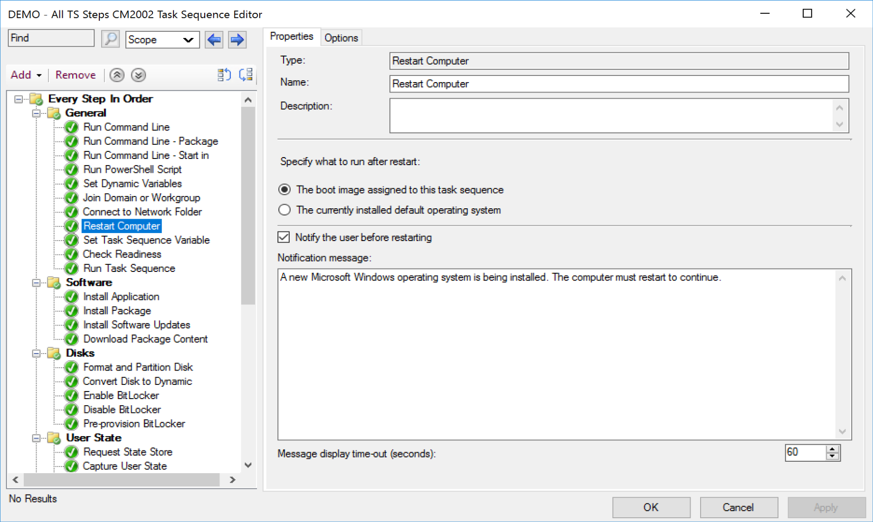
Task: Collapse the Software group in tree
Action: point(36,283)
